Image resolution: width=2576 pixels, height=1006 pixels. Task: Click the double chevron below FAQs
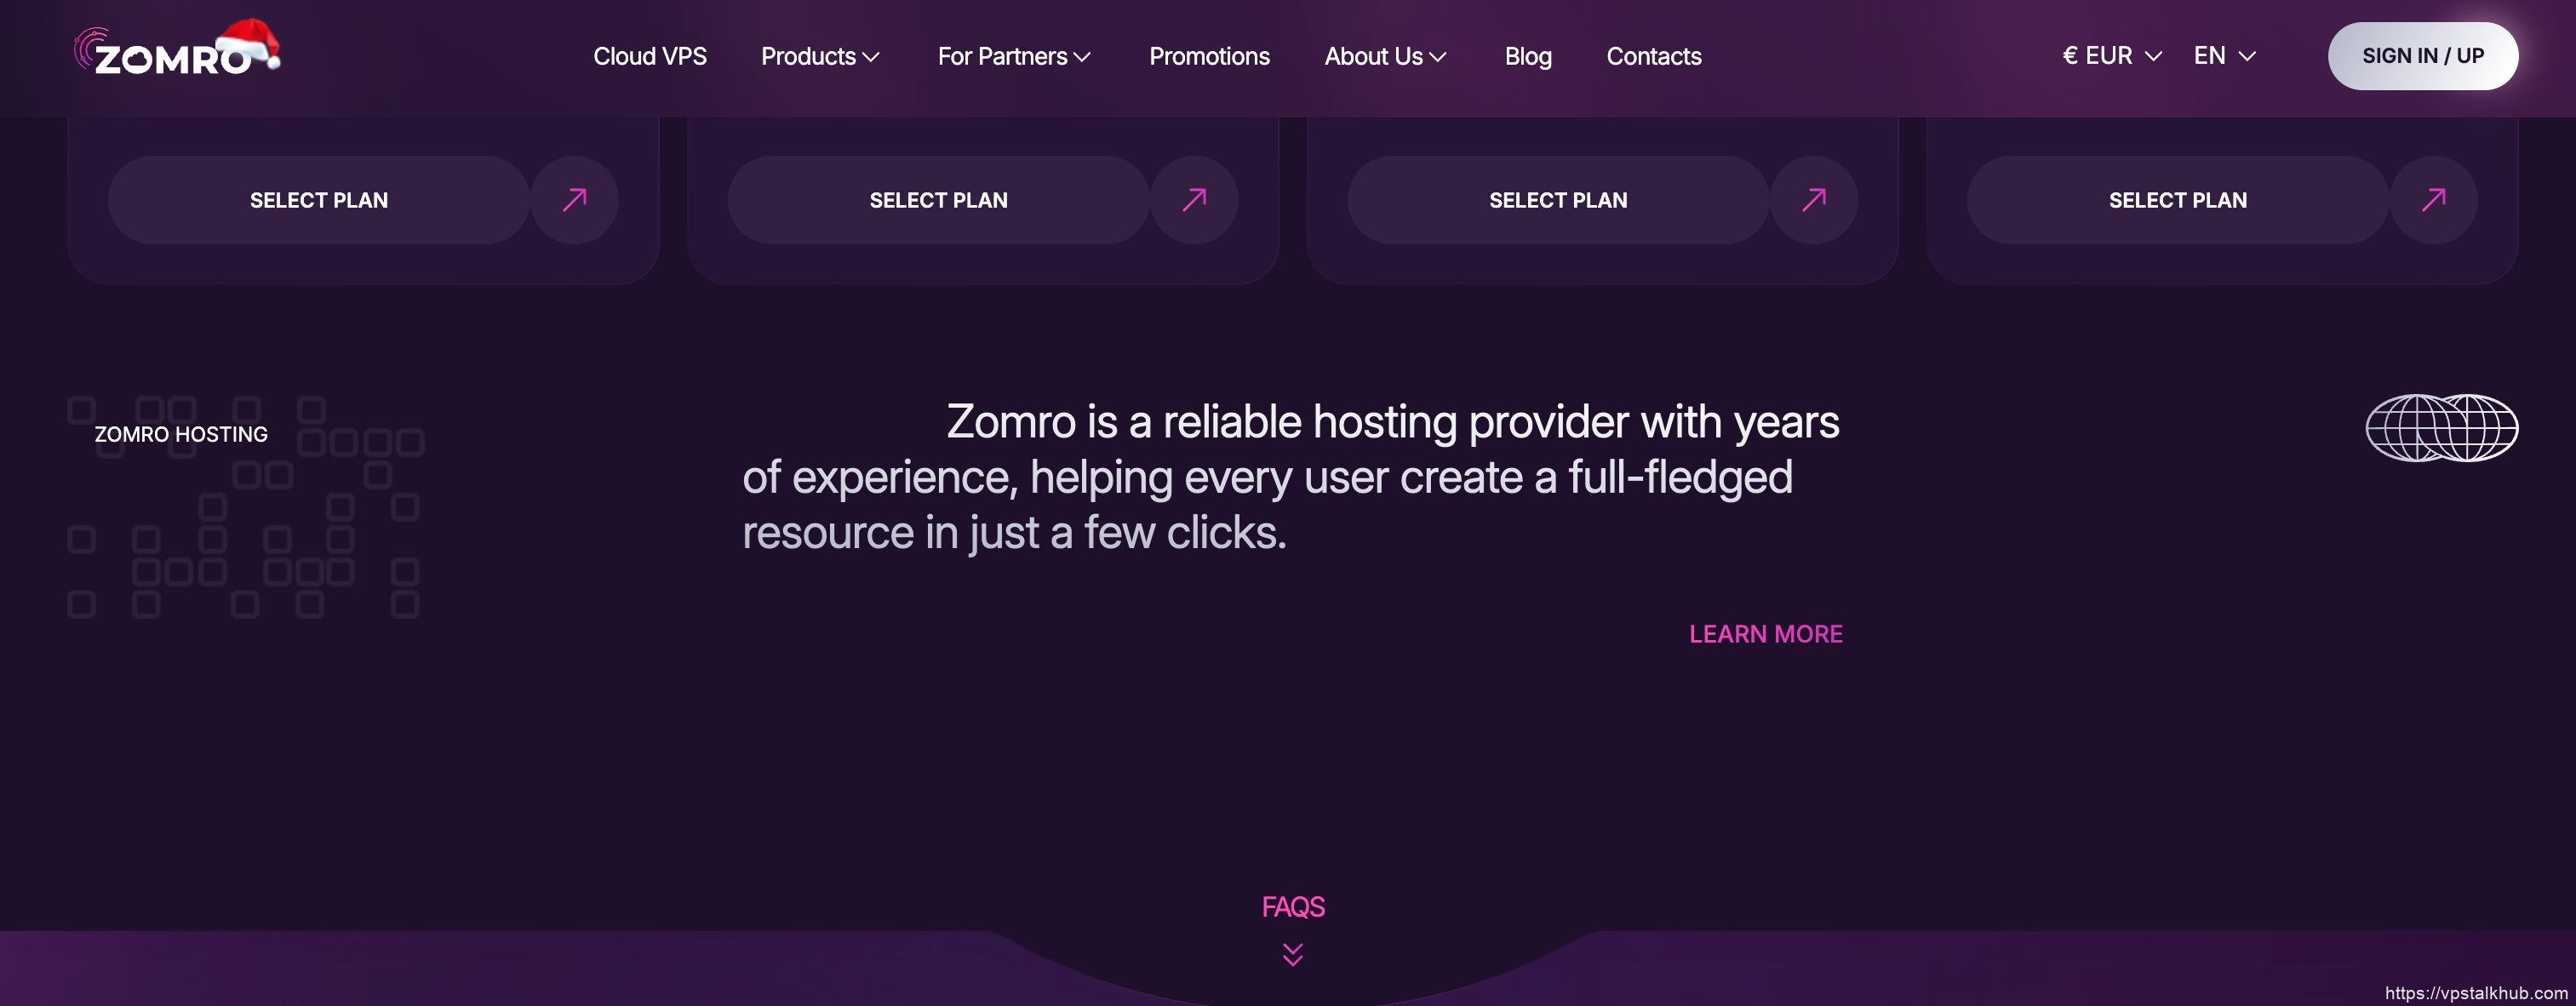(x=1292, y=955)
